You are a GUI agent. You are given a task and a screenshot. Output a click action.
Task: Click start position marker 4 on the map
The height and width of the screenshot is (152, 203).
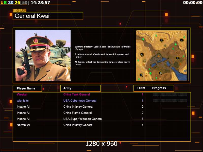(182, 40)
